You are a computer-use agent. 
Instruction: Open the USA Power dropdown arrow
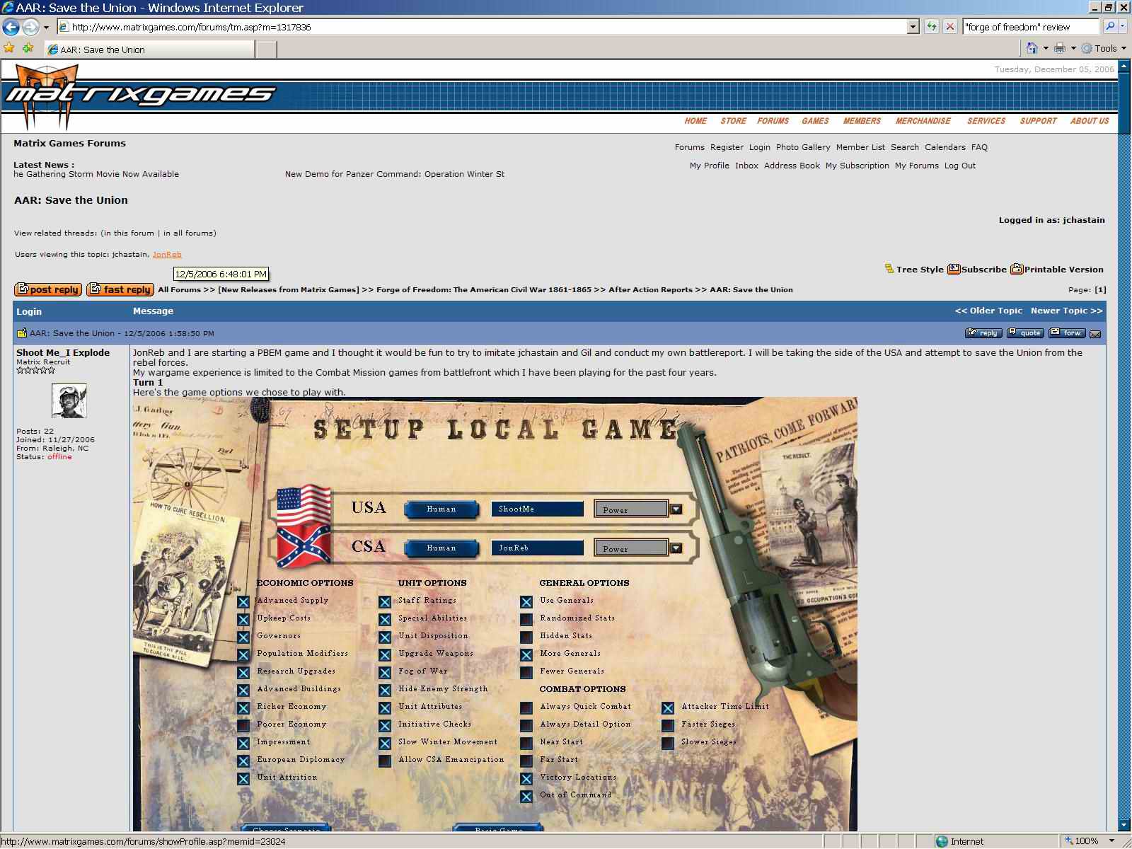coord(676,509)
